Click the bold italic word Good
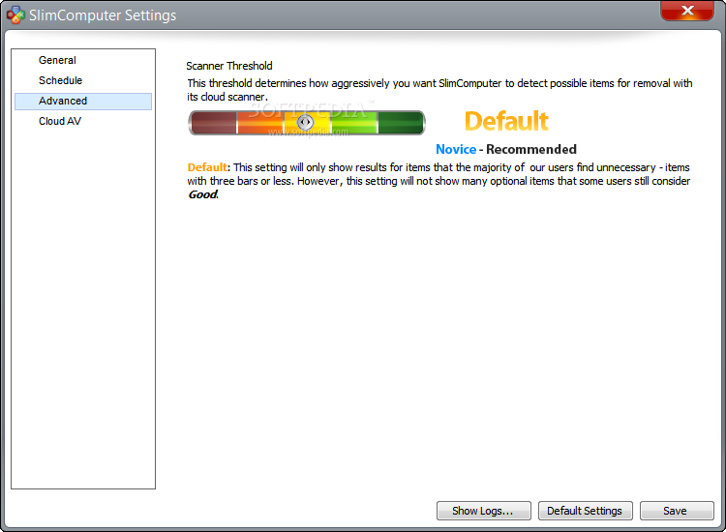This screenshot has width=726, height=532. click(x=202, y=194)
